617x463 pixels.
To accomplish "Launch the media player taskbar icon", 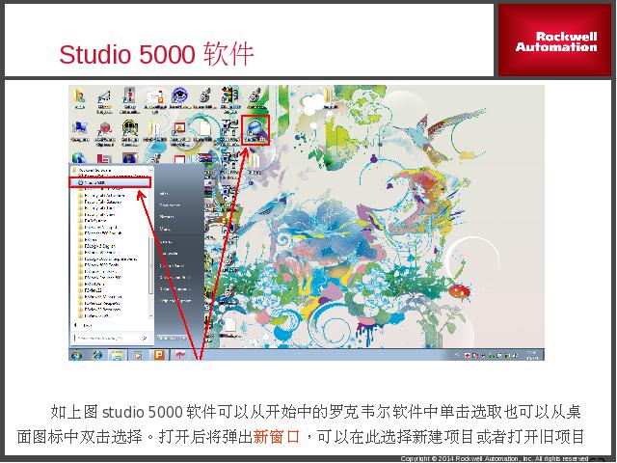I will tap(137, 355).
